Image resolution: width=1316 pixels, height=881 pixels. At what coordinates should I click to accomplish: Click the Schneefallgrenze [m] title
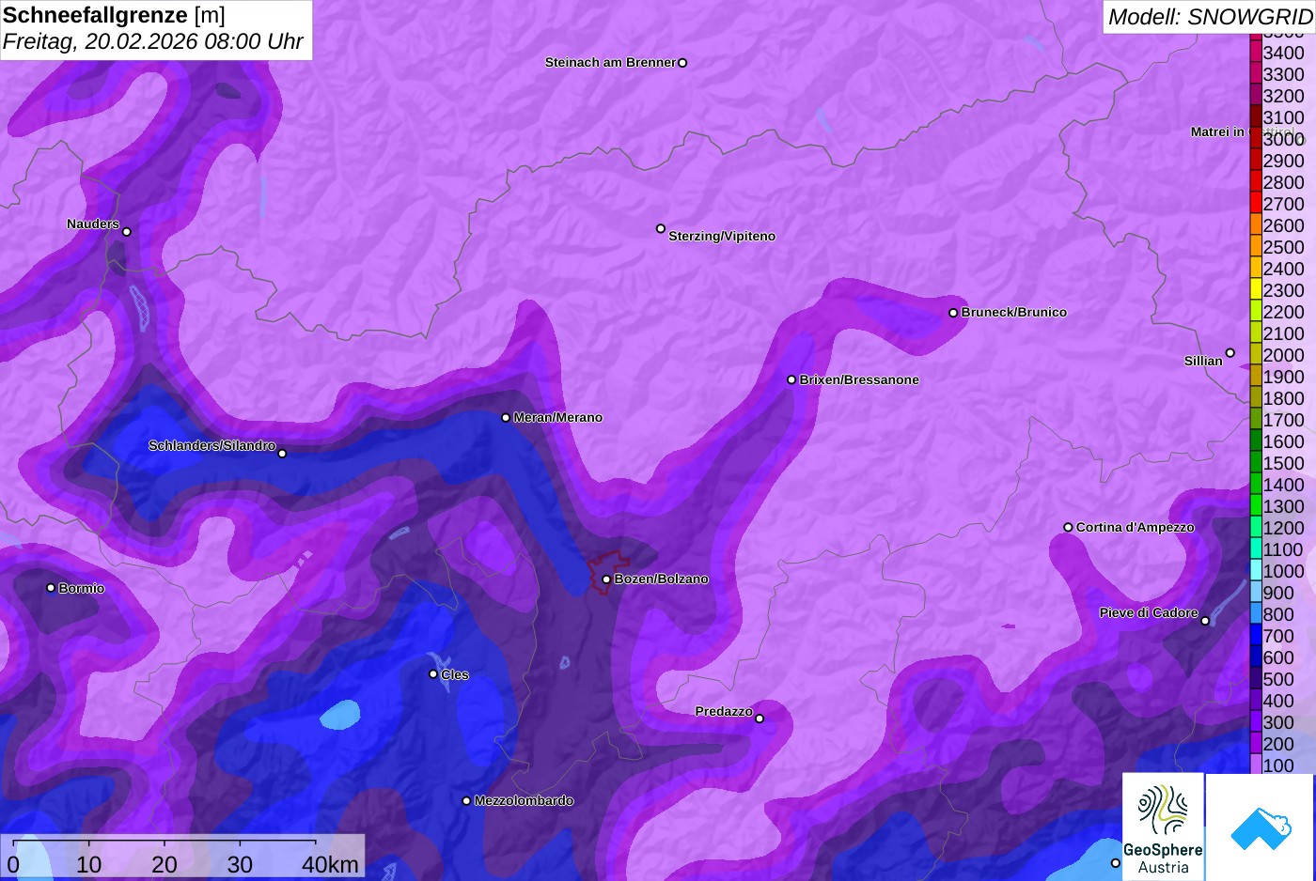[114, 15]
